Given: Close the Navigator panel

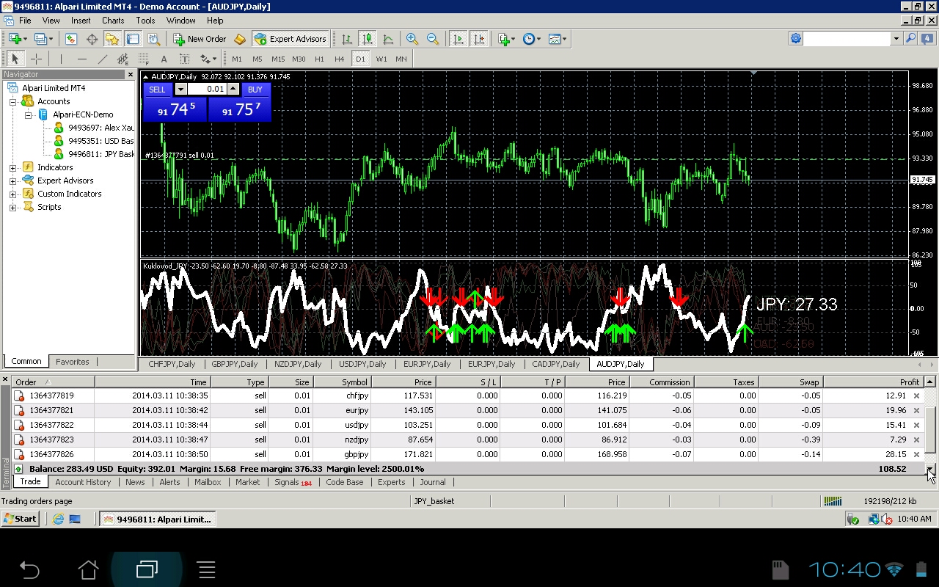Looking at the screenshot, I should (x=131, y=75).
